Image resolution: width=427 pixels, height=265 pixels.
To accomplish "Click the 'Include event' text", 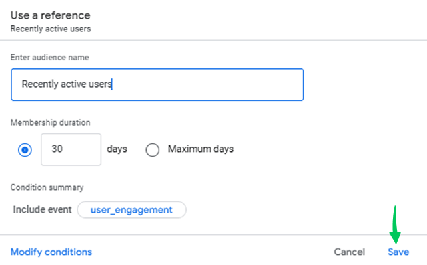I will pyautogui.click(x=42, y=209).
